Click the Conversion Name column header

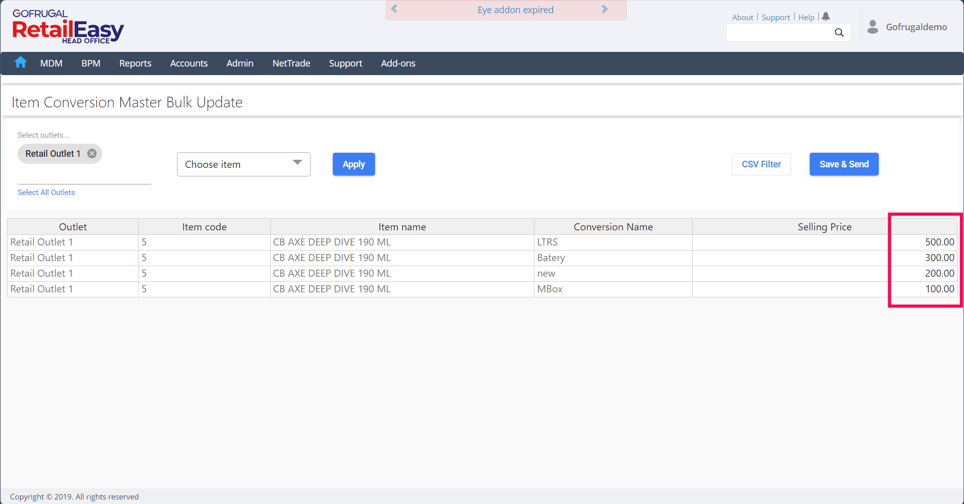(613, 227)
